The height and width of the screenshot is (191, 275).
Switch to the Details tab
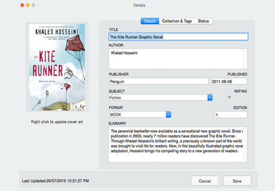pyautogui.click(x=150, y=21)
